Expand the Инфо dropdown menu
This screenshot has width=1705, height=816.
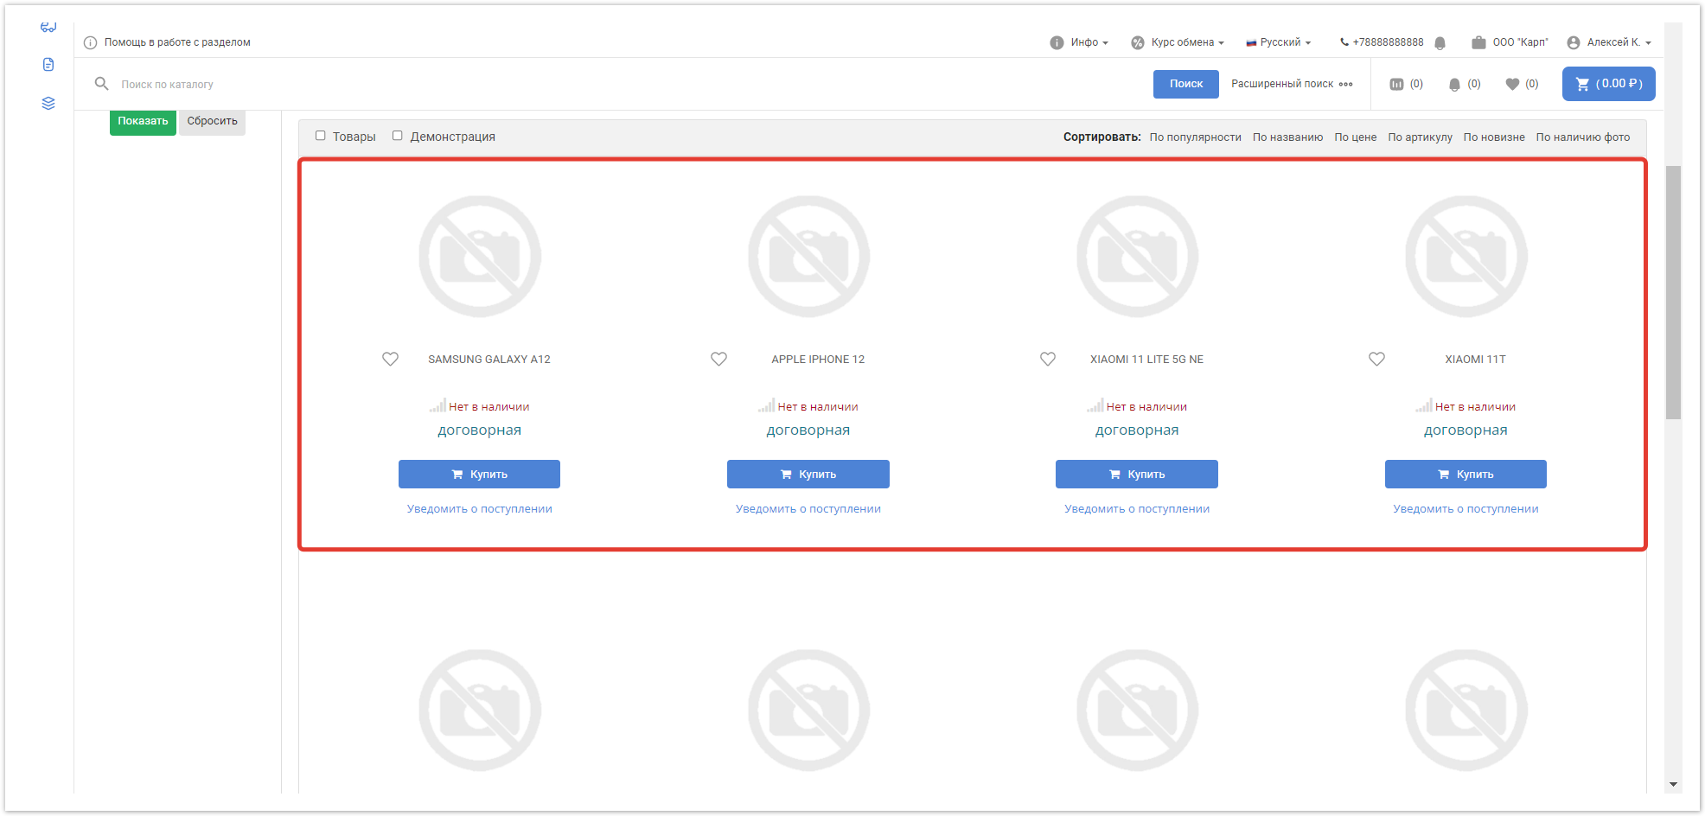pos(1079,42)
